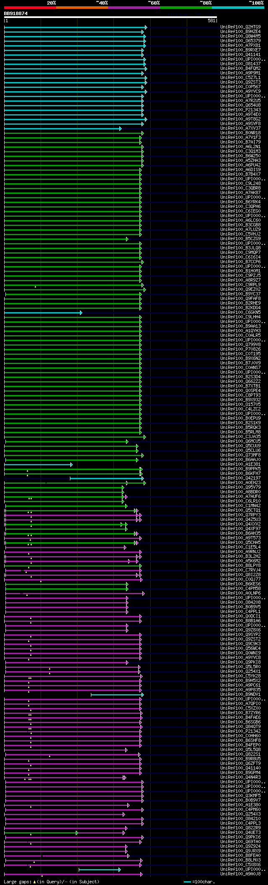This screenshot has width=268, height=885.
Task: Select the UniRef100_Q4XXV2 label
Action: click(x=240, y=524)
